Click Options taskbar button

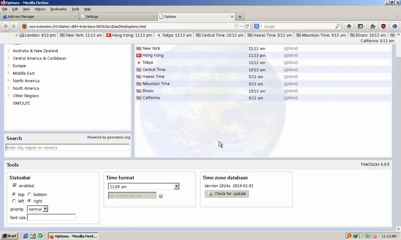click(73, 236)
